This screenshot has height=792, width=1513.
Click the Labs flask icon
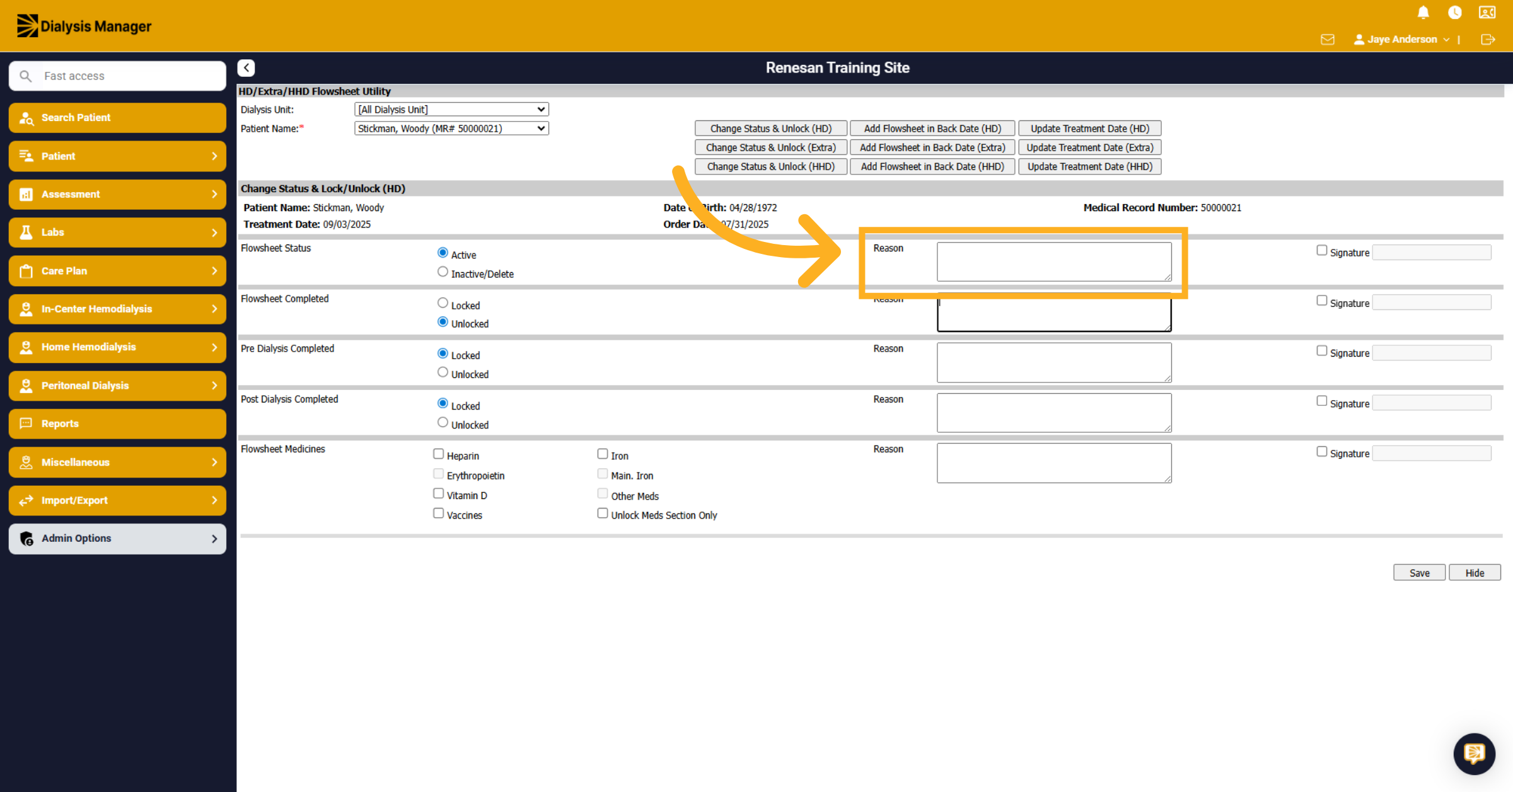pos(26,232)
